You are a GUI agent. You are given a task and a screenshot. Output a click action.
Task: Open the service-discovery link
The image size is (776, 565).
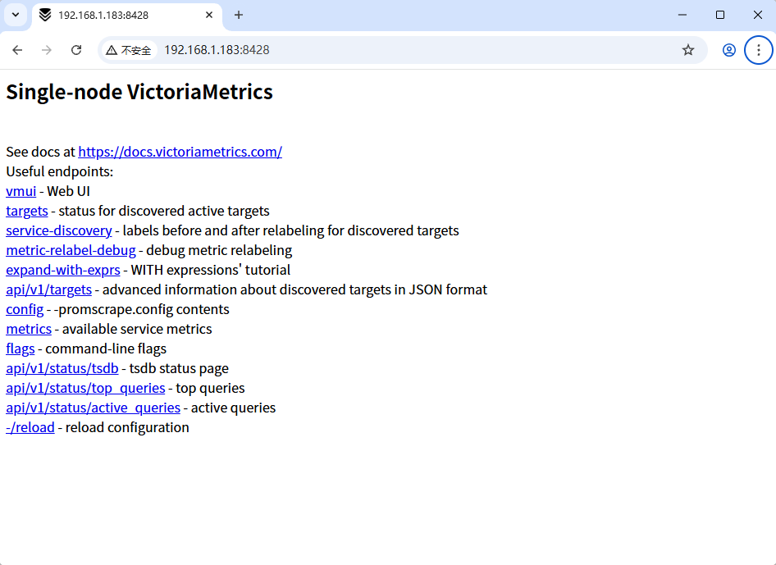(x=59, y=231)
